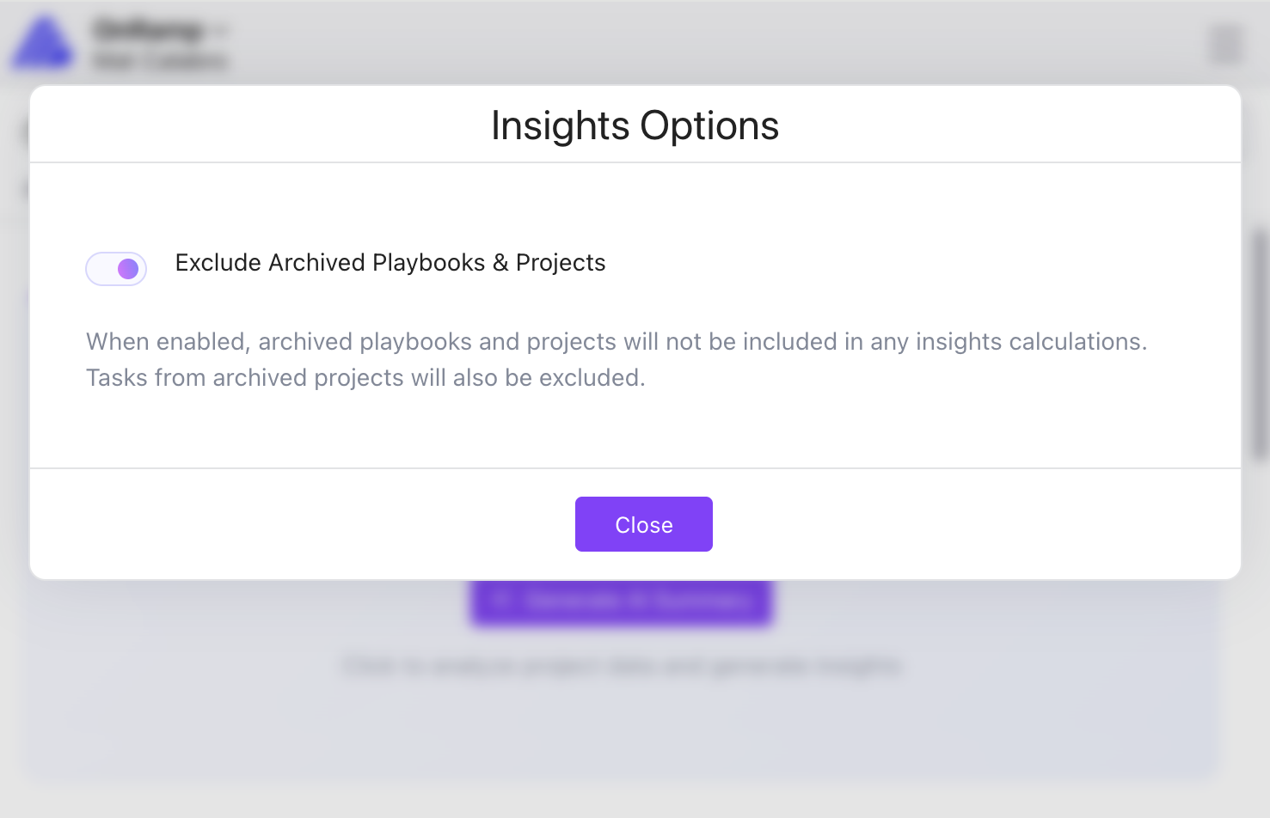Click the analyze project data hint text
This screenshot has width=1270, height=818.
click(x=623, y=666)
